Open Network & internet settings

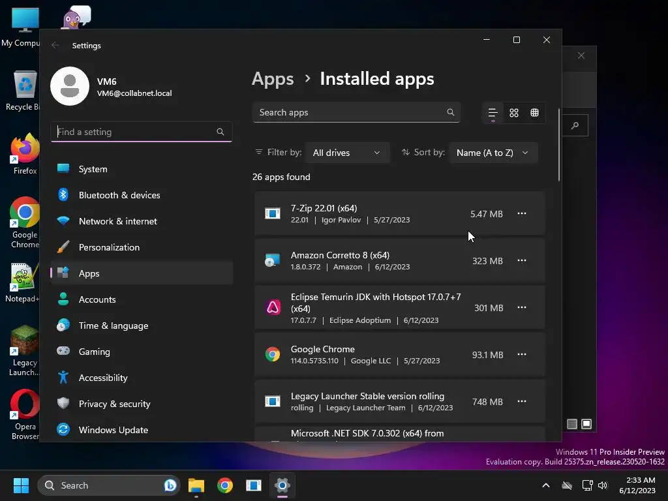pyautogui.click(x=142, y=221)
